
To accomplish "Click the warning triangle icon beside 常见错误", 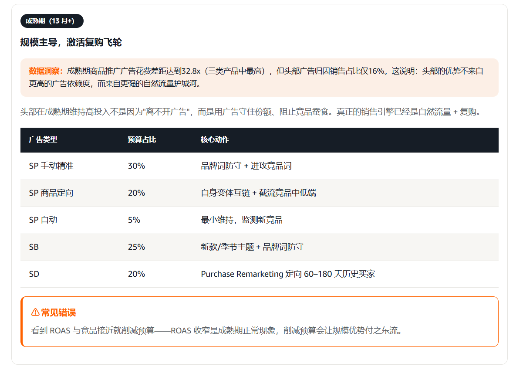I will 35,312.
